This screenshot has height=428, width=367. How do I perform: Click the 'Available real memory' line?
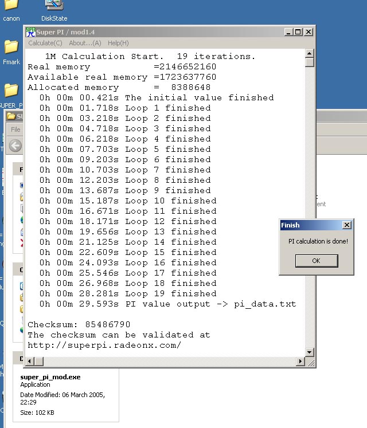pos(122,77)
